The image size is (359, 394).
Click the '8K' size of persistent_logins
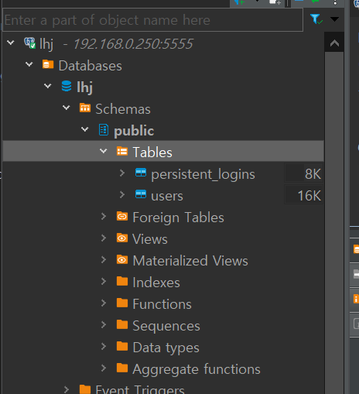click(313, 174)
